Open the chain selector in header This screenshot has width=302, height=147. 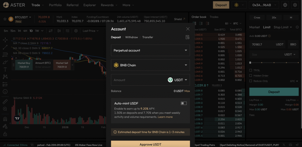239,5
